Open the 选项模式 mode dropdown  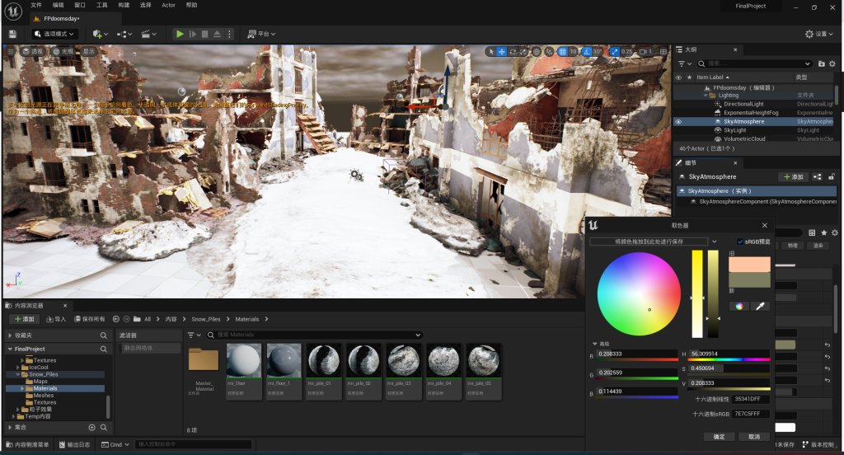click(54, 34)
